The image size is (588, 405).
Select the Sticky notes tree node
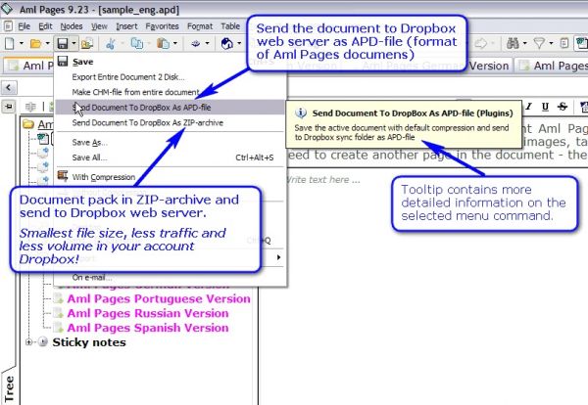coord(89,342)
